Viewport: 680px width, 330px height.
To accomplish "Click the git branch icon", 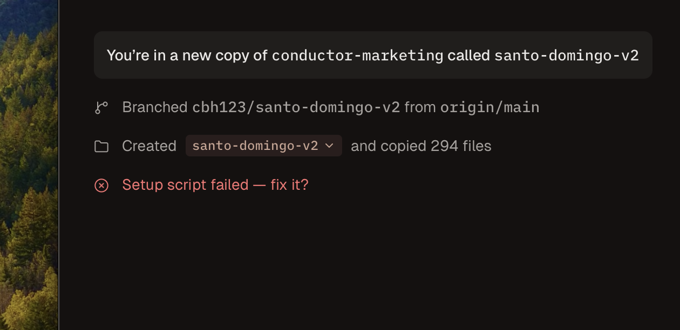I will click(101, 108).
